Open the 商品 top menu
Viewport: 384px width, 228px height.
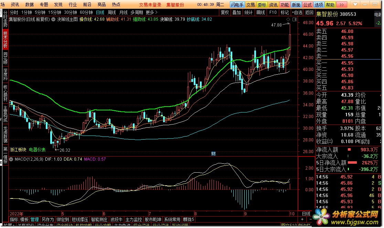102,4
